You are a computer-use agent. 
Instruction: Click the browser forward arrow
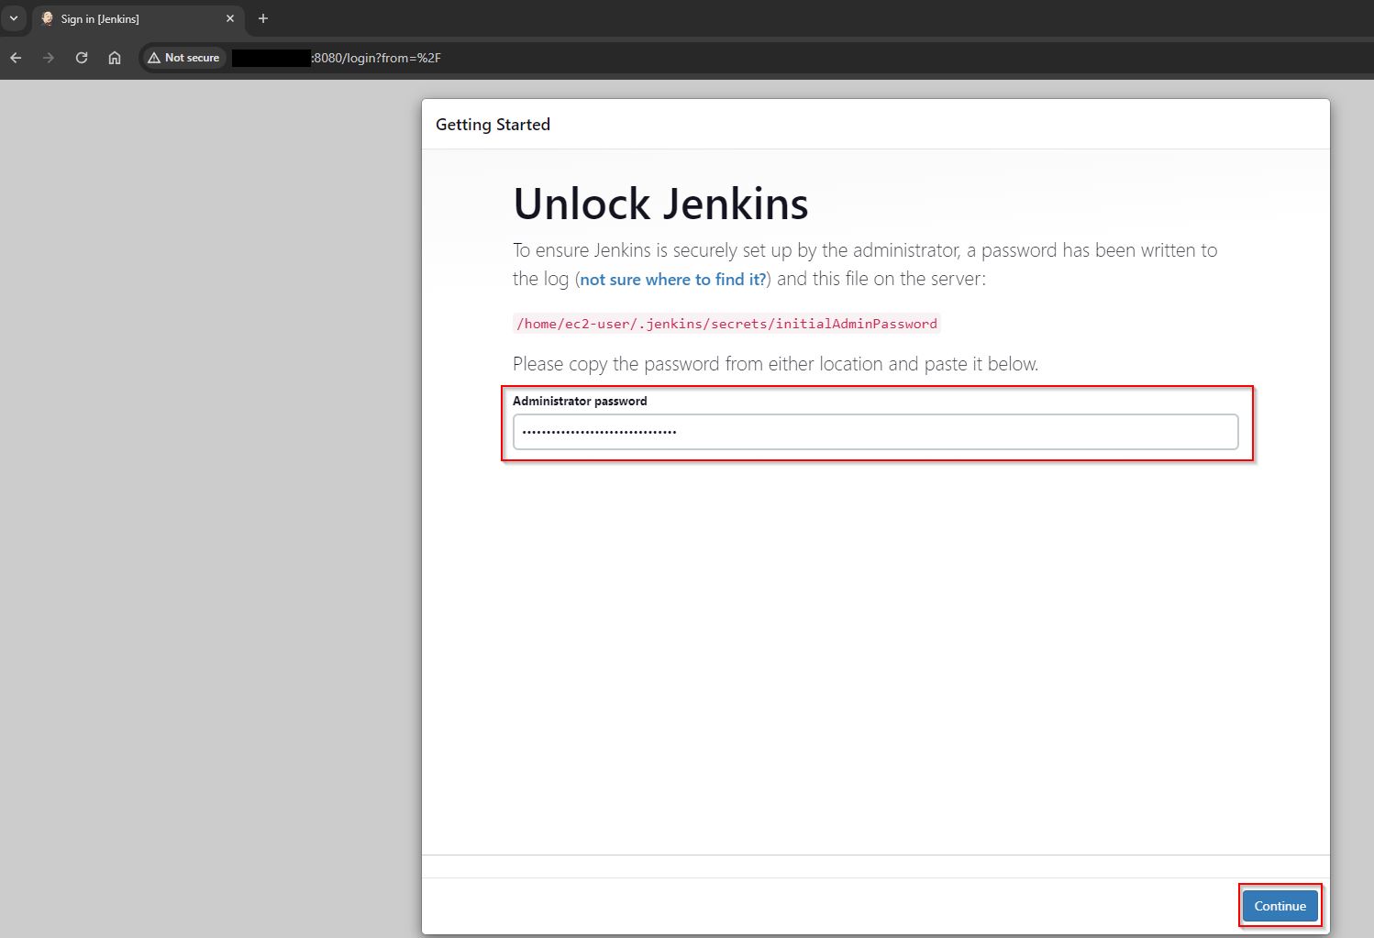pyautogui.click(x=49, y=58)
